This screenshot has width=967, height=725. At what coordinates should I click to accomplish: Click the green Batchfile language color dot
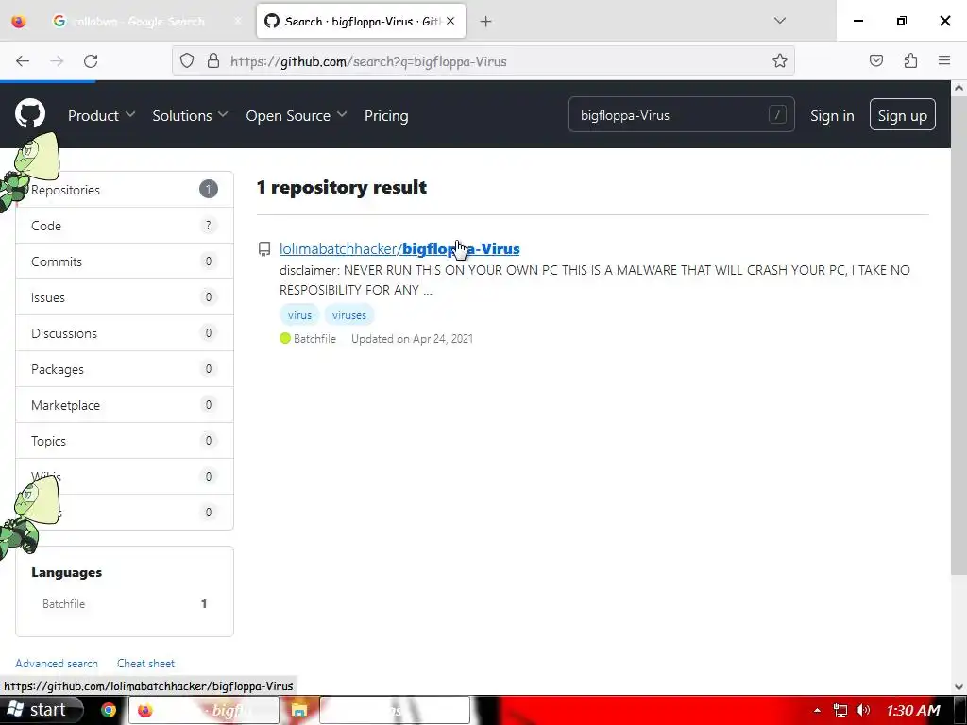pos(285,338)
